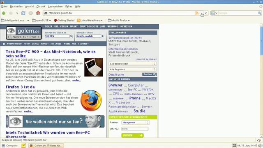The height and width of the screenshot is (148, 263).
Task: Click the status bar icon at right end
Action: 259,140
